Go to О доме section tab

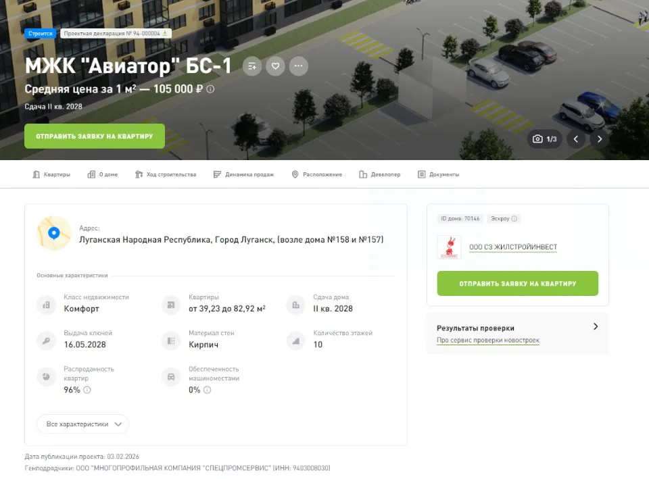pos(103,174)
